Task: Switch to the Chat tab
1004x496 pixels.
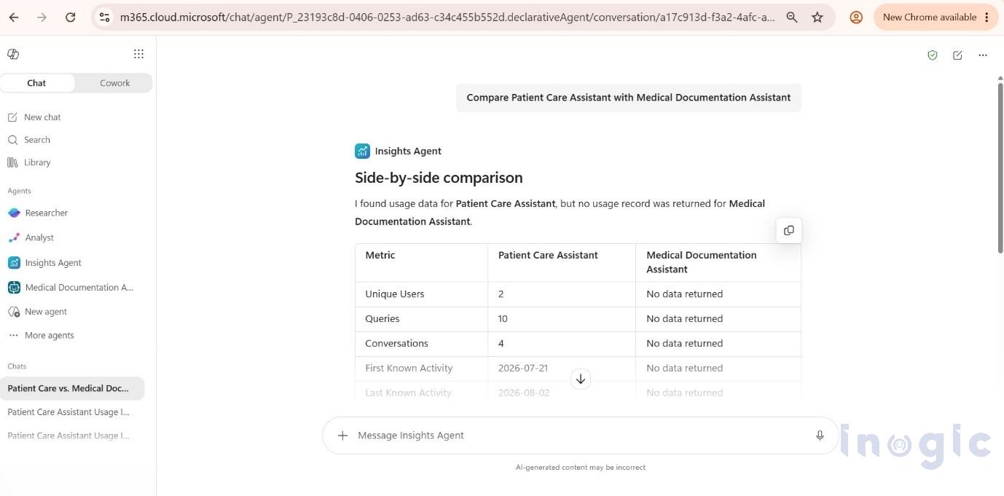Action: click(37, 83)
